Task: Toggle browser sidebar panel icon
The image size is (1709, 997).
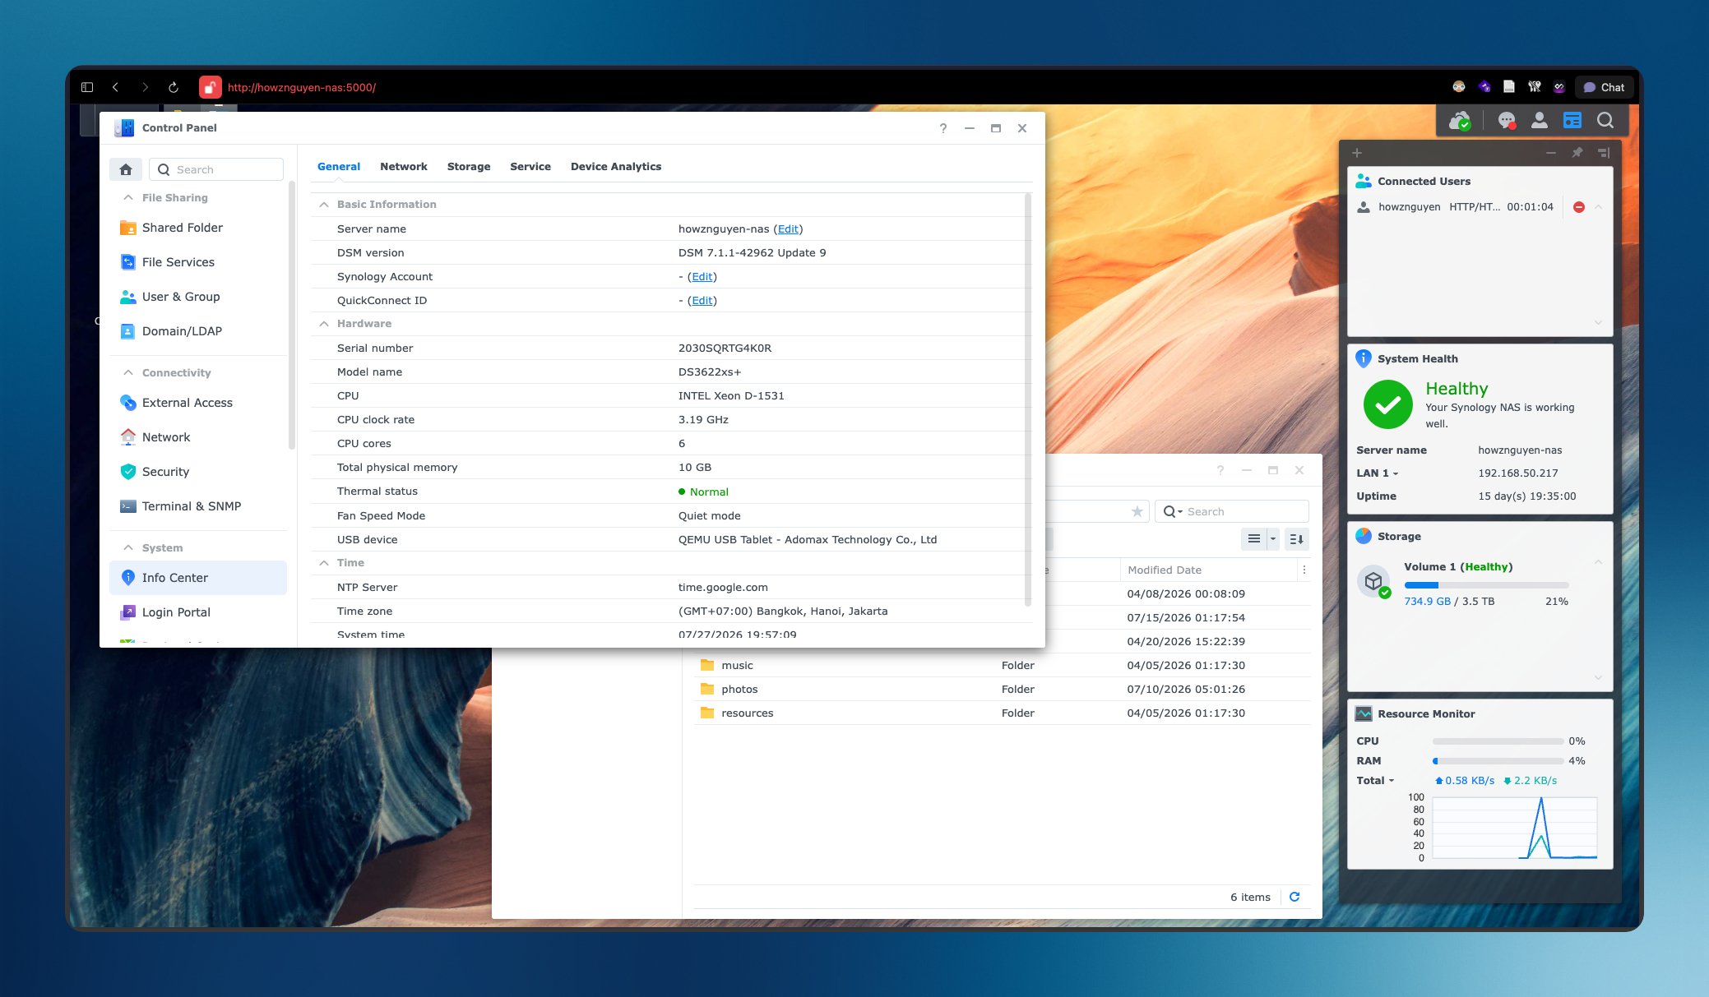Action: point(87,87)
